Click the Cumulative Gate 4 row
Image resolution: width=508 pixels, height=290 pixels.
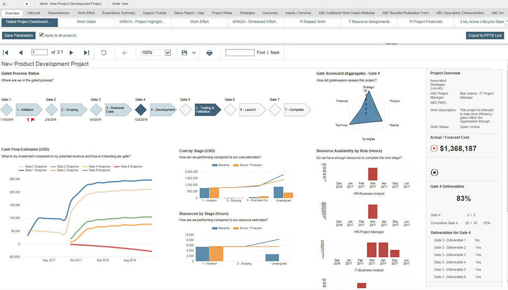point(460,223)
